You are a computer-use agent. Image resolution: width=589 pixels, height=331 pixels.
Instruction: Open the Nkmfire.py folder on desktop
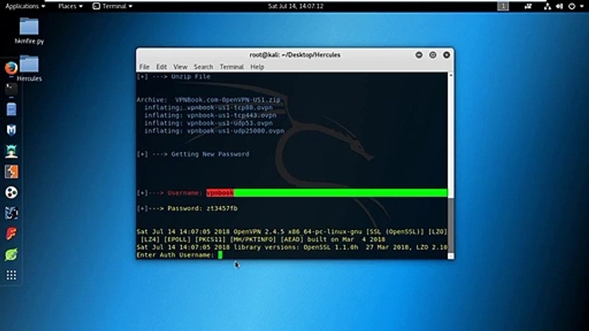29,31
